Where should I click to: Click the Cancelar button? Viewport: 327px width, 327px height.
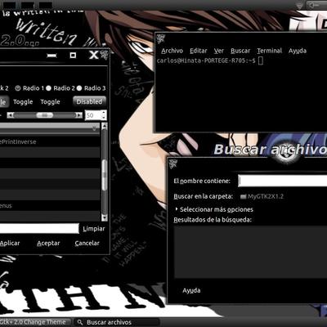[x=87, y=244]
